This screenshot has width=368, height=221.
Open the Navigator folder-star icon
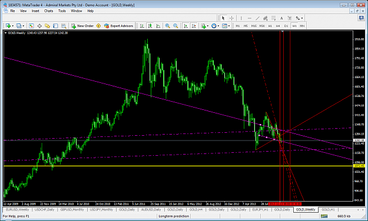(x=48, y=26)
